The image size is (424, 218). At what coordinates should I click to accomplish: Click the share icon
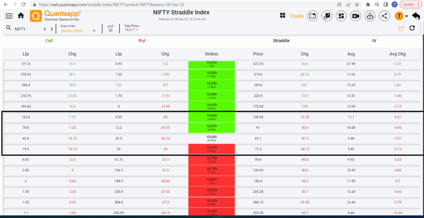click(x=385, y=16)
